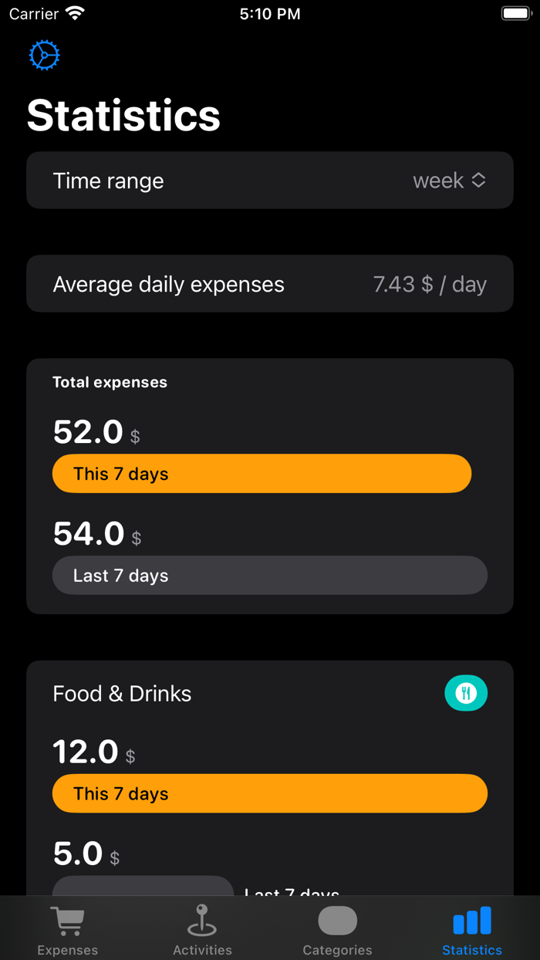Switch to the Categories tab
This screenshot has width=540, height=960.
pos(337,930)
